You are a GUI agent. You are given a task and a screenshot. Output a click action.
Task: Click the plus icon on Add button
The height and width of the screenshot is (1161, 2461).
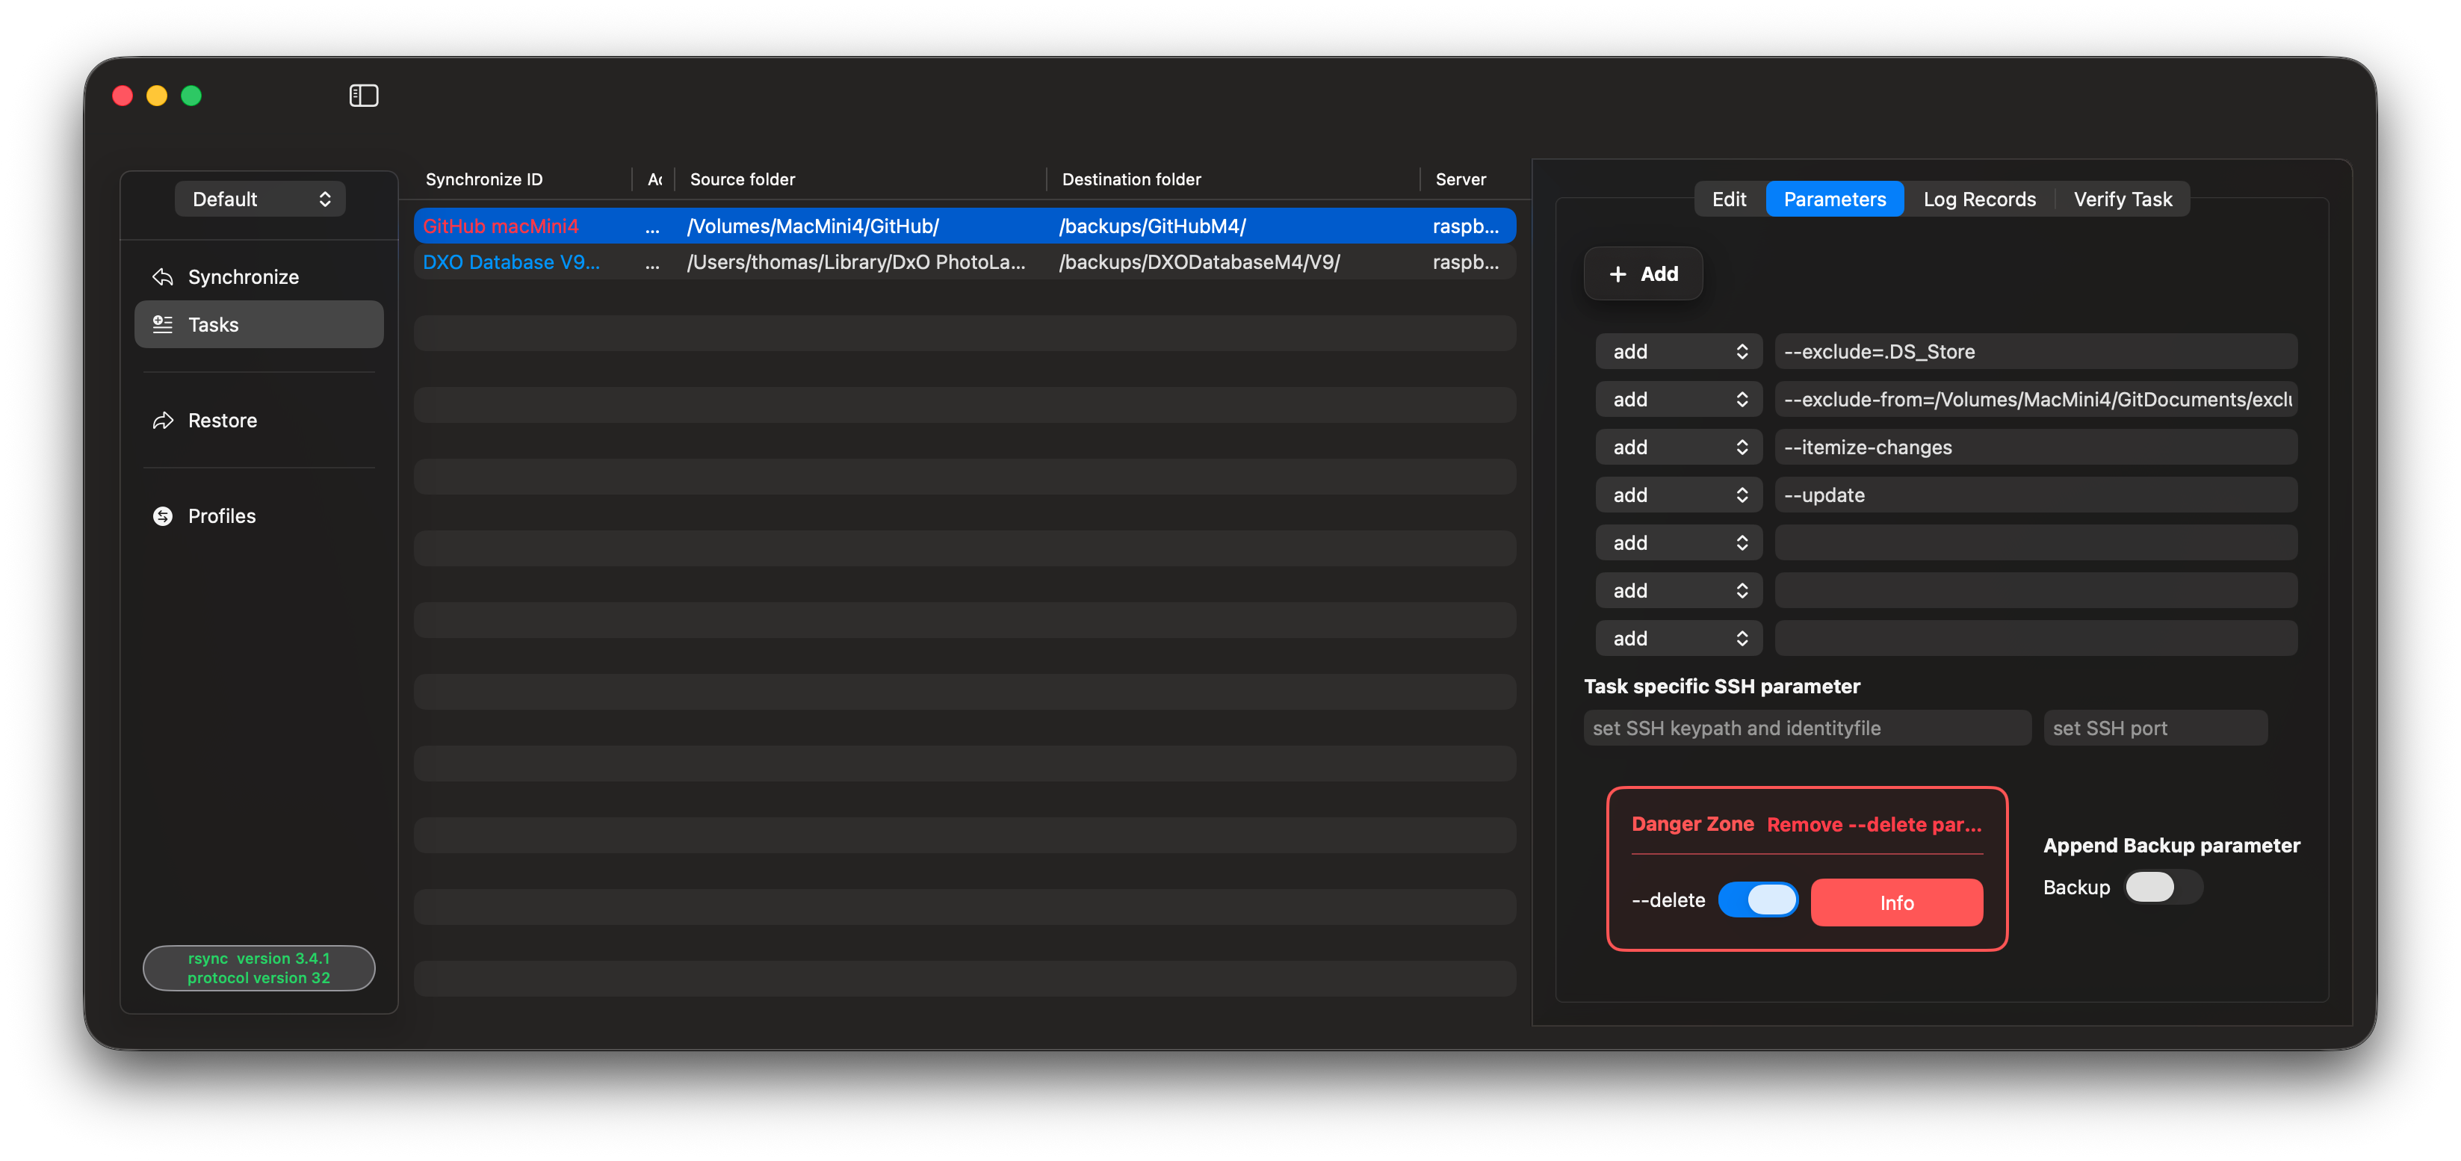tap(1618, 274)
